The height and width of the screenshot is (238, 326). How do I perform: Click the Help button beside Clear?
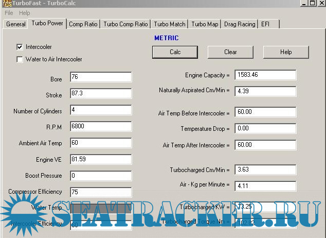[x=286, y=52]
